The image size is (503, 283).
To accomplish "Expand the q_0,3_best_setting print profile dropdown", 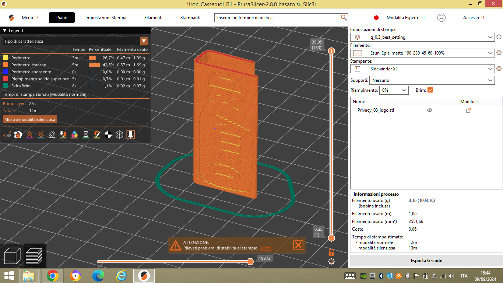I will [x=490, y=37].
